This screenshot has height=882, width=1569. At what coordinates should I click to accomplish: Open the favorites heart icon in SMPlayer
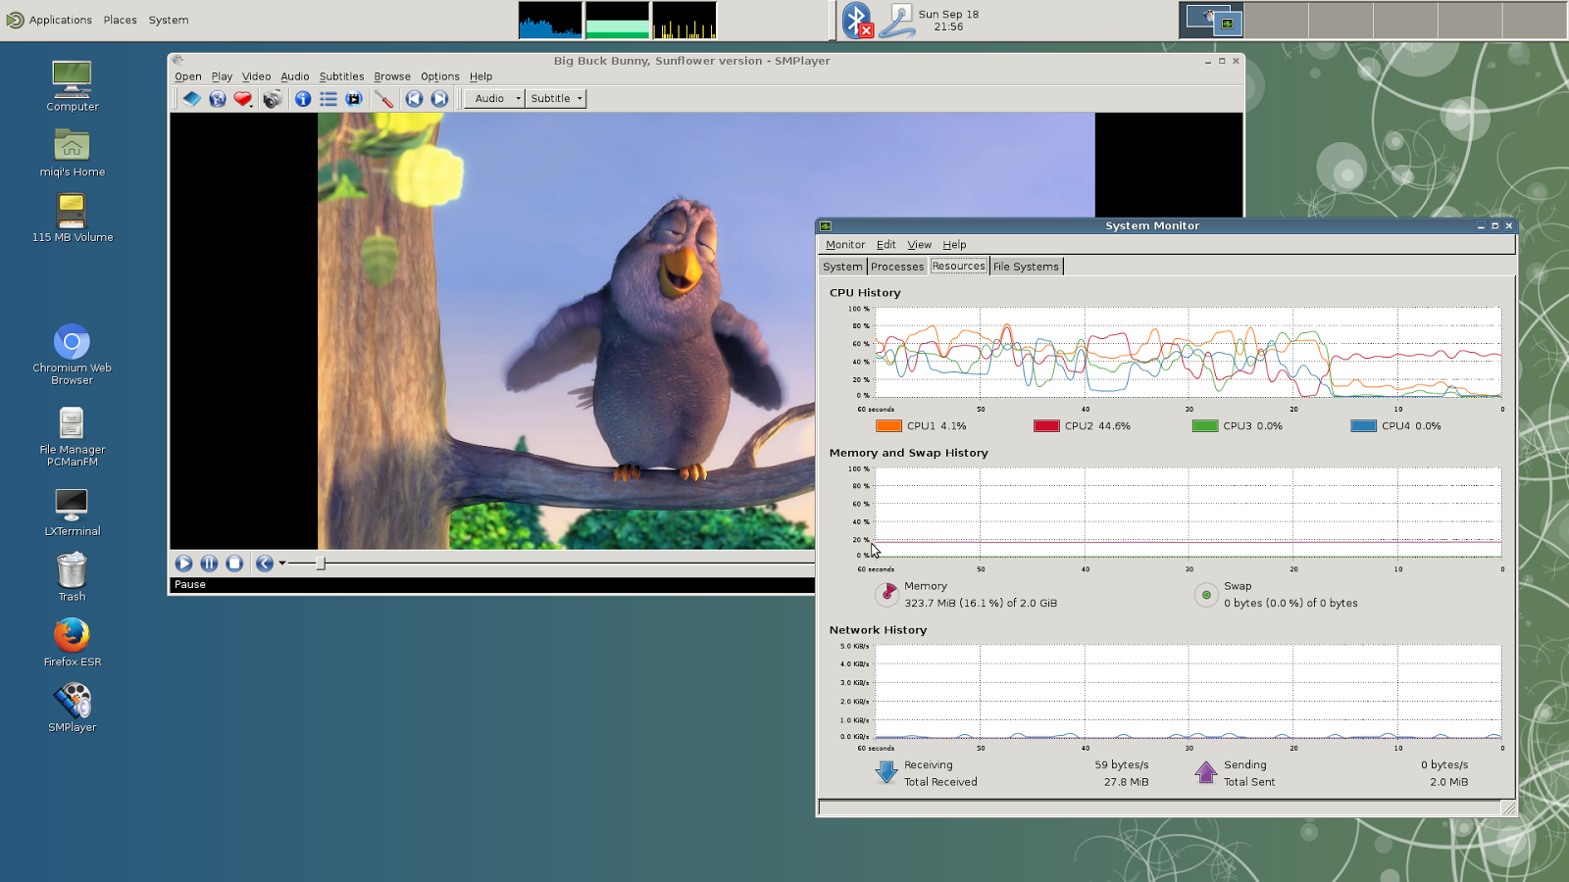243,99
